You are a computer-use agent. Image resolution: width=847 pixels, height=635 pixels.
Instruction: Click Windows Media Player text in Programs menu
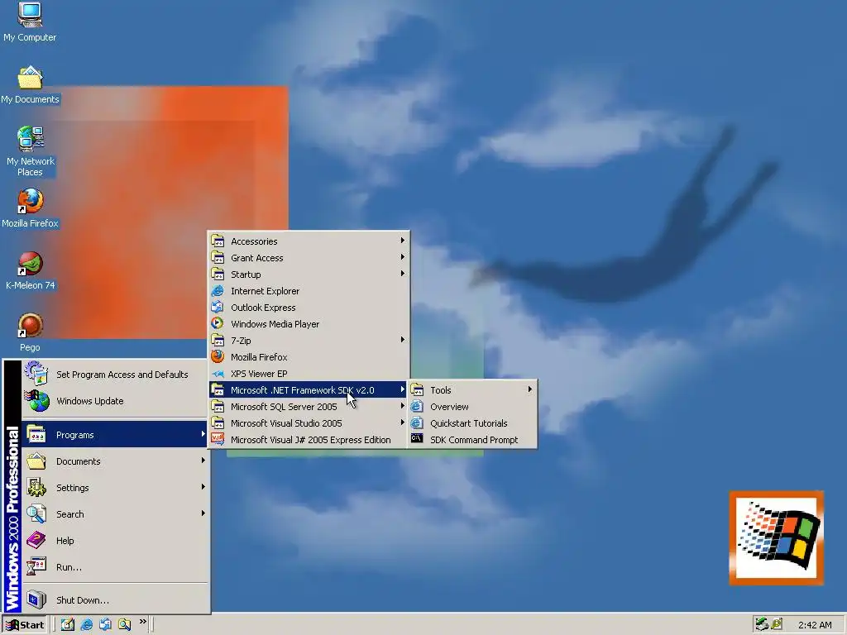[x=275, y=324]
